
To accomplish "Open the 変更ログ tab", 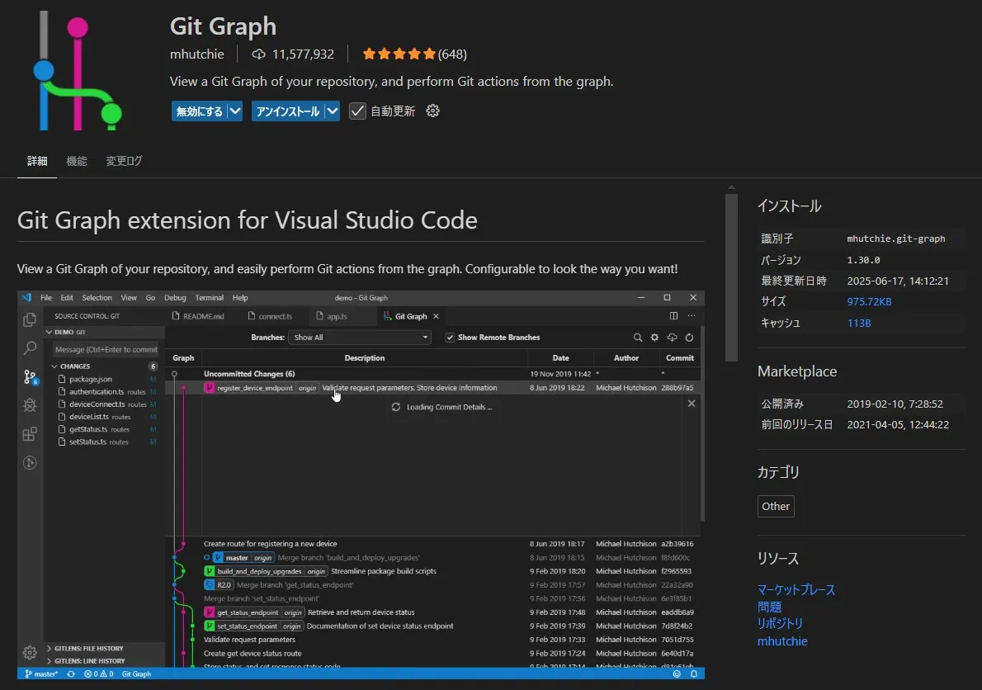I will point(124,161).
